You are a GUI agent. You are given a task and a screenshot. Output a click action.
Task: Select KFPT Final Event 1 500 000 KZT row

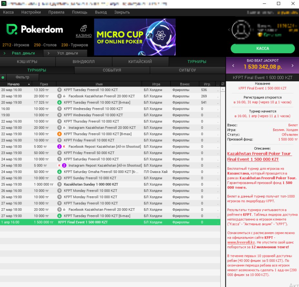coord(110,222)
